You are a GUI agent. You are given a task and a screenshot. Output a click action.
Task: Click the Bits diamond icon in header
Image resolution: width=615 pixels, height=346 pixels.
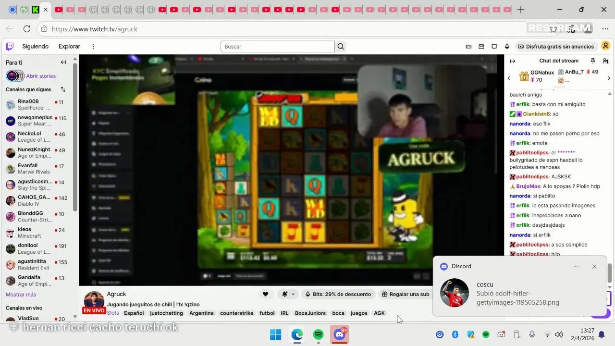(507, 47)
